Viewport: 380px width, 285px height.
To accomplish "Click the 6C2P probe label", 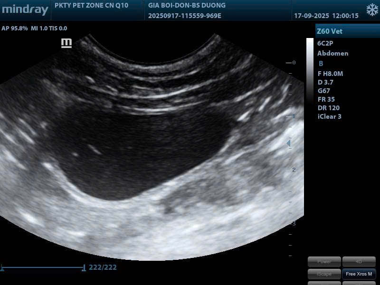I will [x=325, y=43].
